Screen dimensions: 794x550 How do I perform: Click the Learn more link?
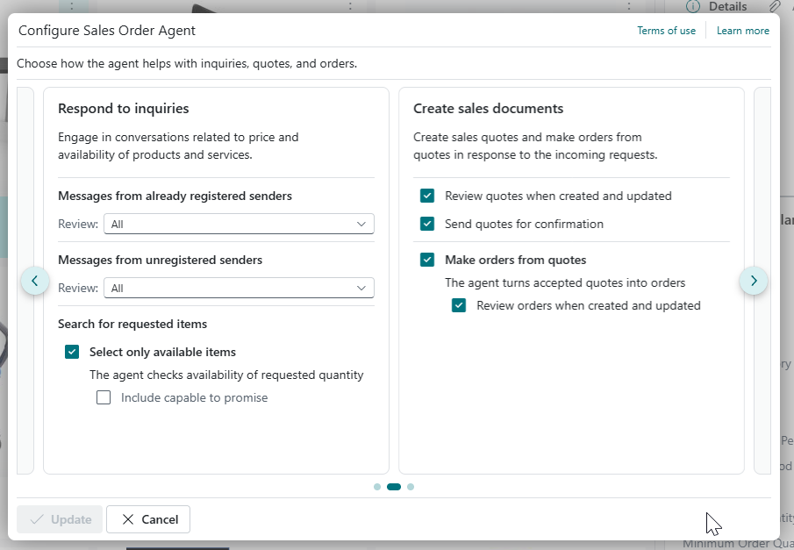point(742,31)
